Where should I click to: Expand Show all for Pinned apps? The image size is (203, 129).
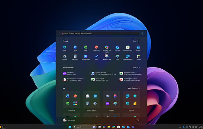[x=136, y=41]
